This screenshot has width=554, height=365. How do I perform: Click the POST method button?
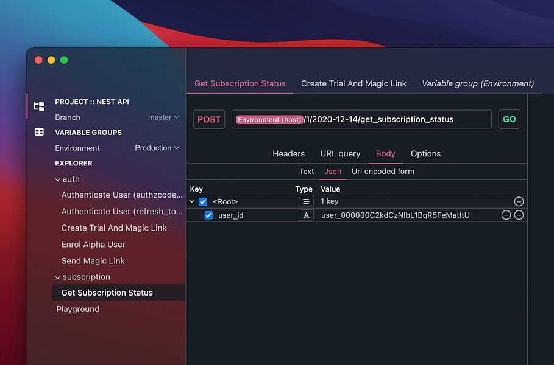(209, 120)
